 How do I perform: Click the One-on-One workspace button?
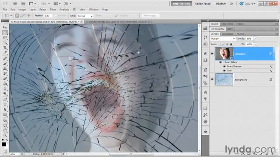point(182,3)
